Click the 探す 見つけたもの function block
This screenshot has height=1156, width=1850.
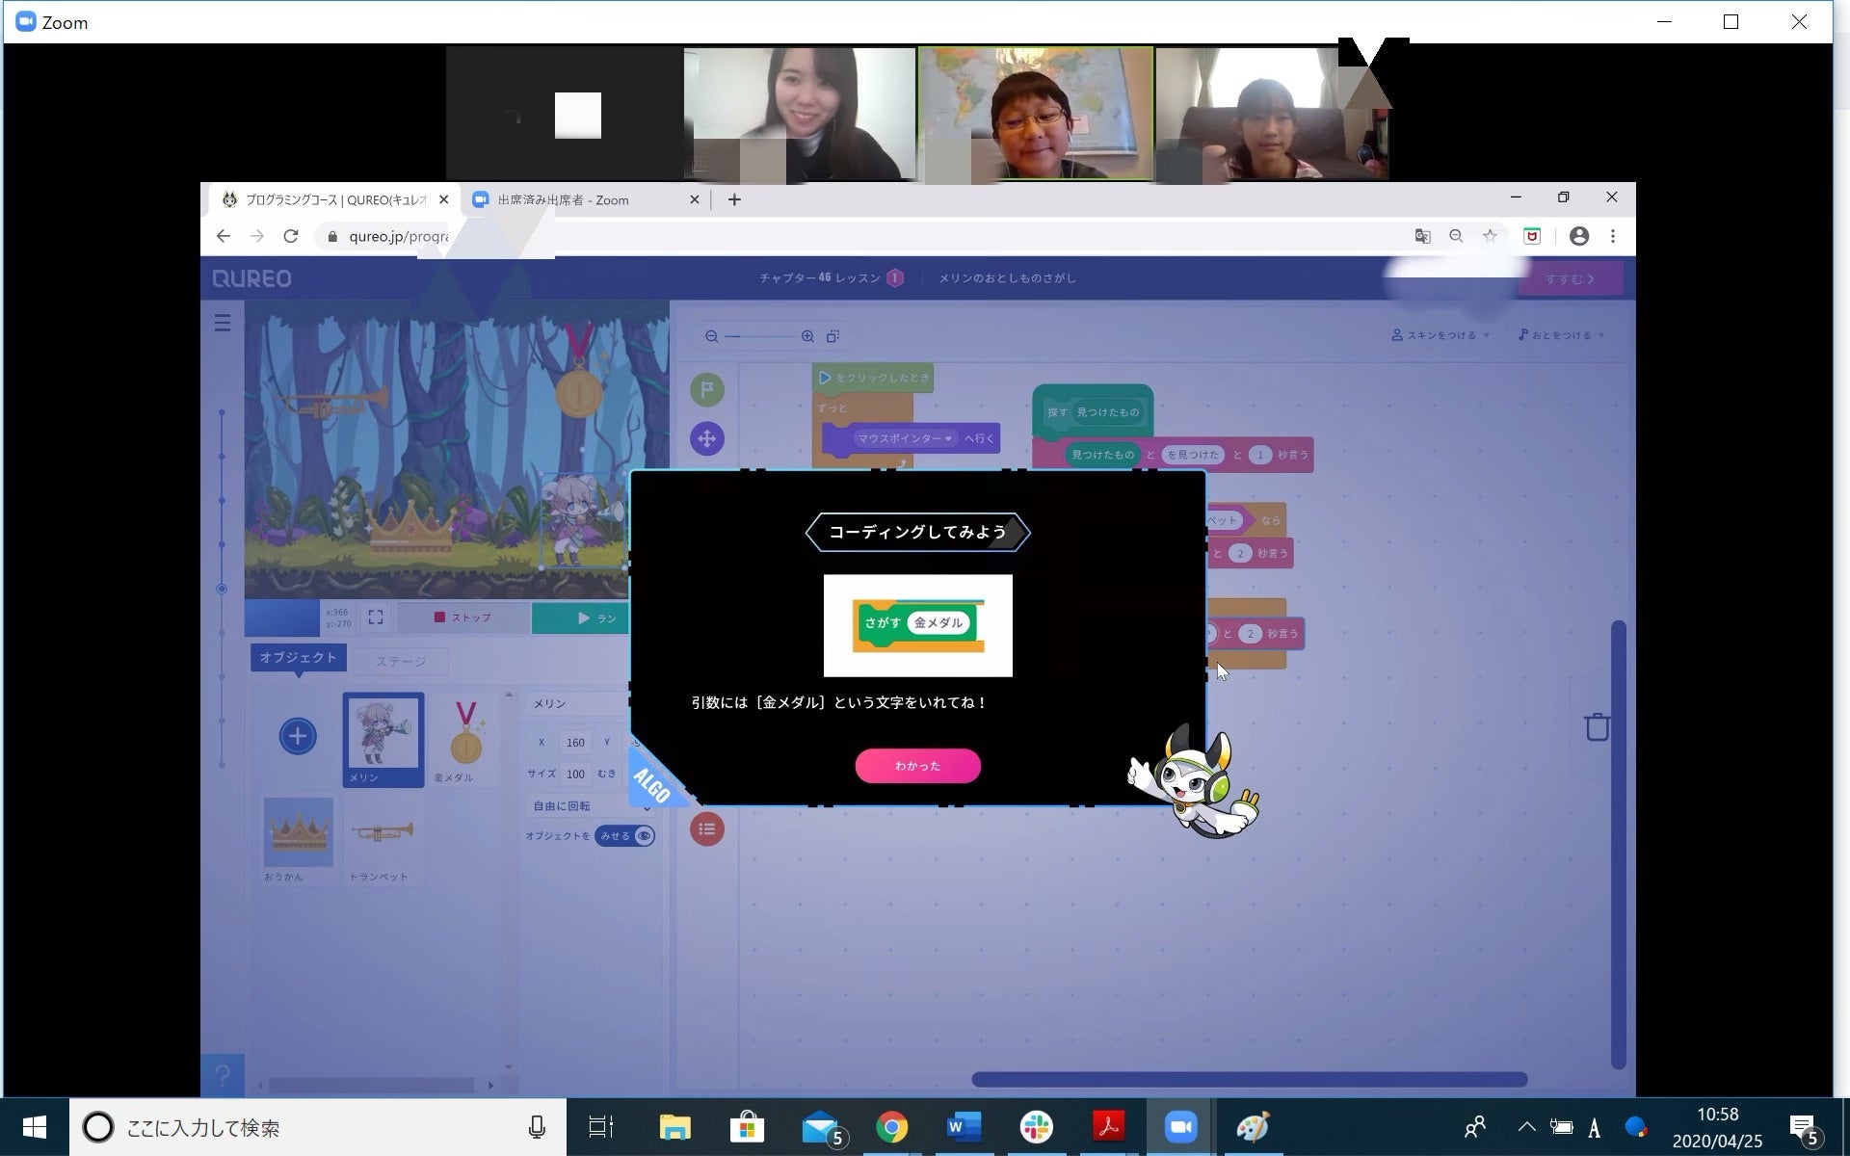pos(1093,412)
